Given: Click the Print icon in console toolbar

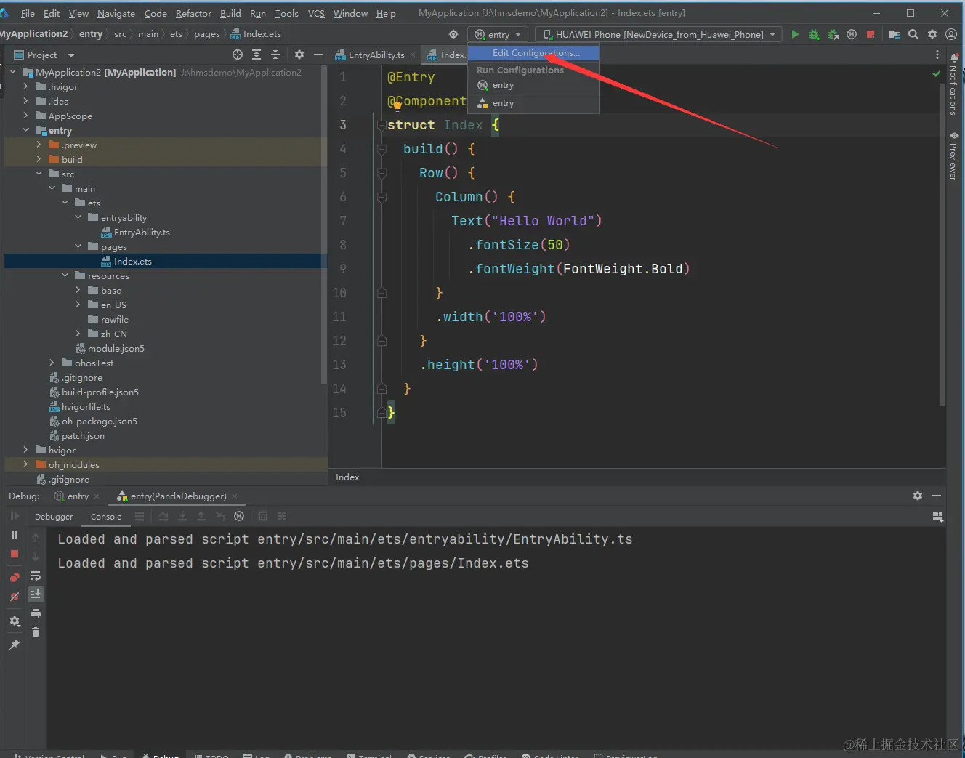Looking at the screenshot, I should (36, 614).
